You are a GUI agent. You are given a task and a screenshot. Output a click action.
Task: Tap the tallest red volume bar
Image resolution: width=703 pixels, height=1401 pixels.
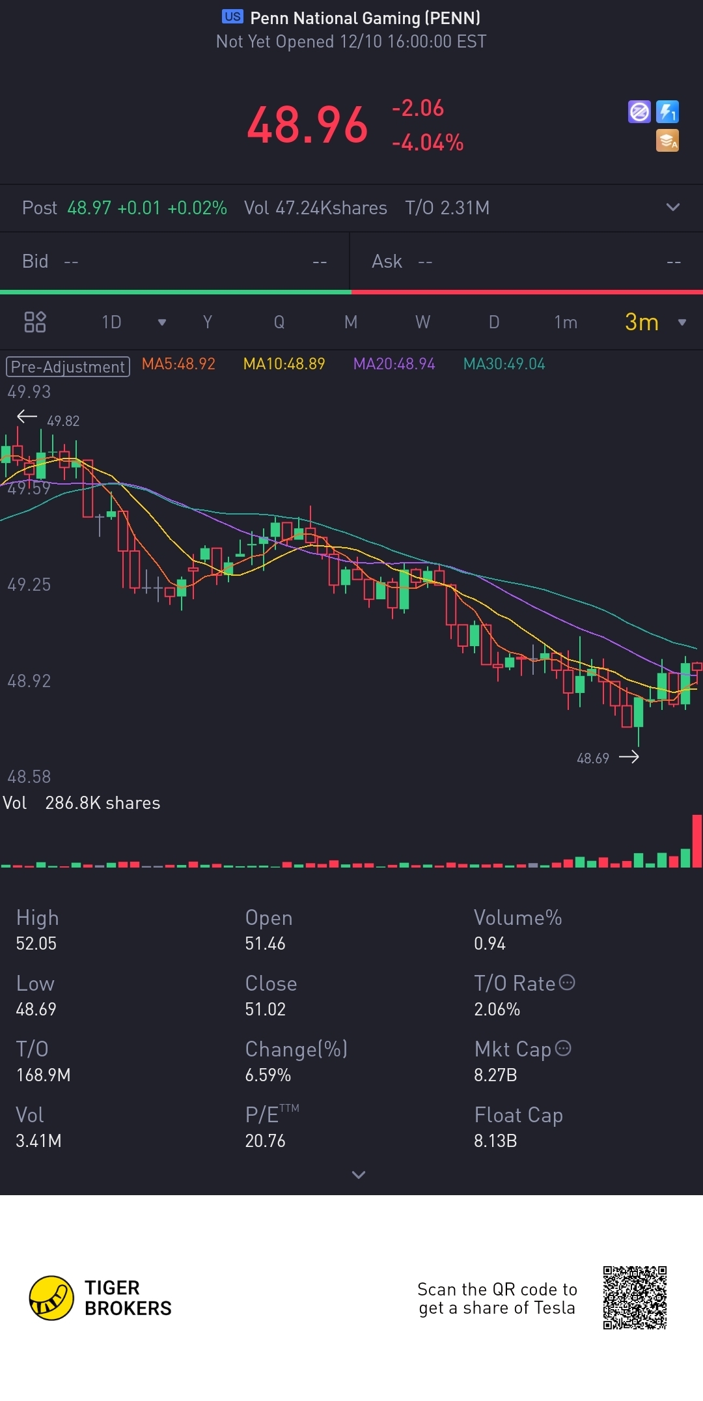tap(697, 841)
